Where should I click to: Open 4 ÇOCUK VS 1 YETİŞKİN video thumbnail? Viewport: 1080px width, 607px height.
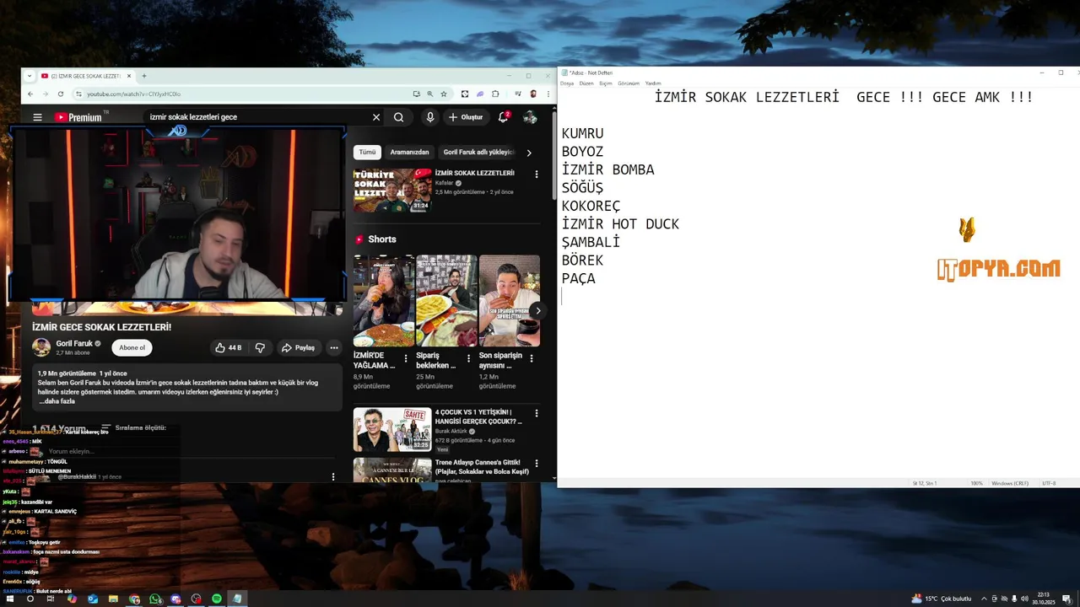[x=392, y=430]
